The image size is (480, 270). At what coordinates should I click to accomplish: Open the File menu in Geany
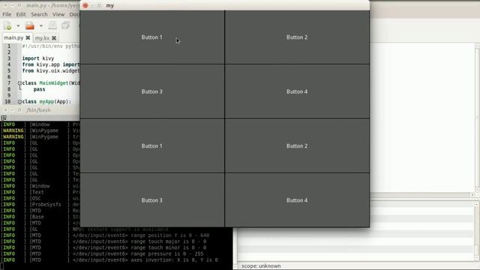(x=7, y=14)
